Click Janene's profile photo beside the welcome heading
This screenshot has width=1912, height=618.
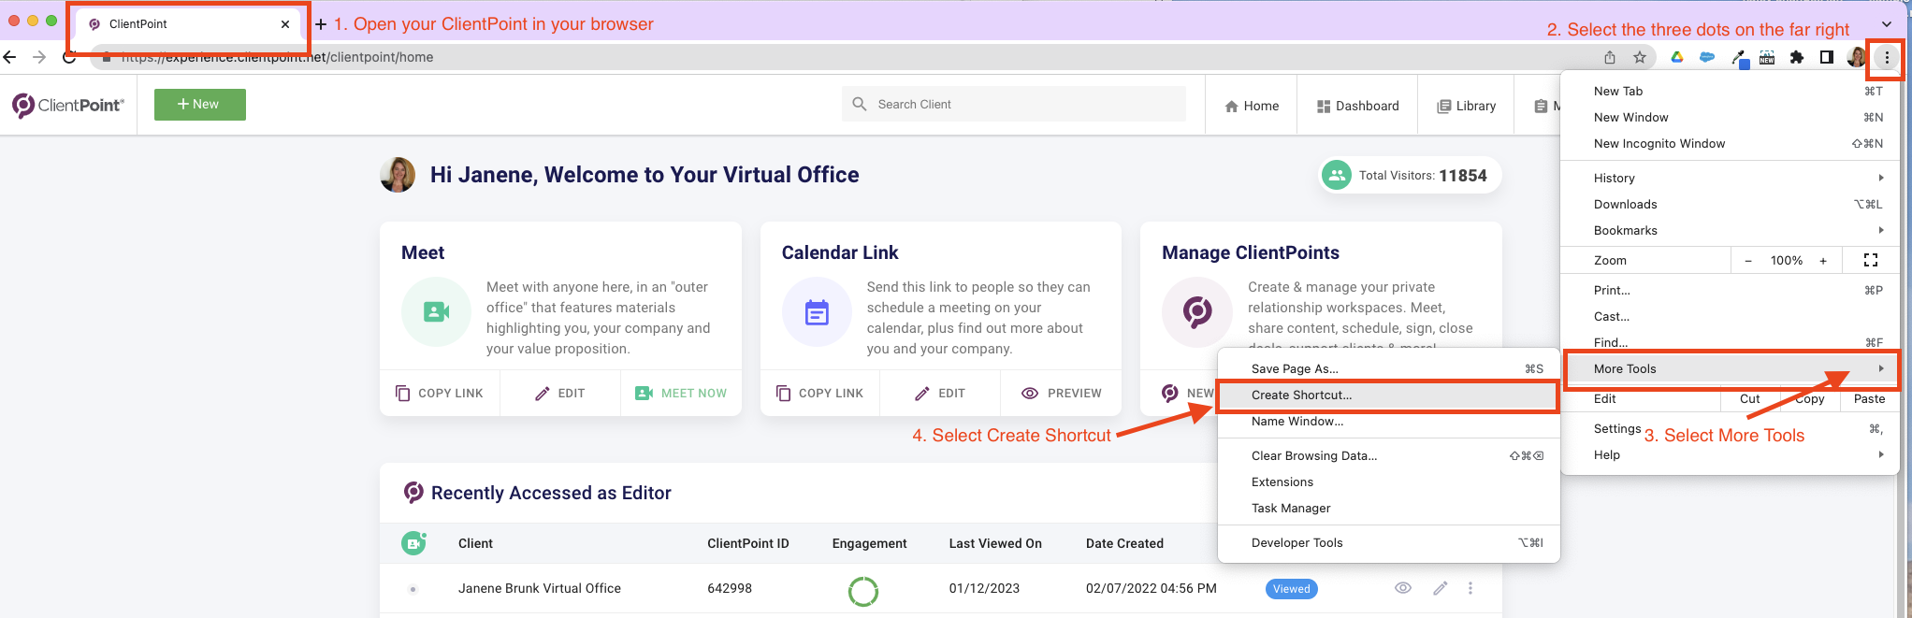click(398, 175)
